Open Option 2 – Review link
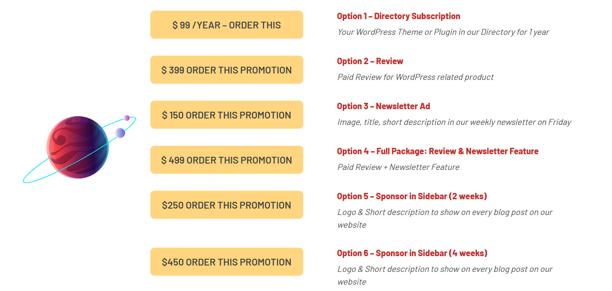Viewport: 612px width, 291px height. (370, 61)
